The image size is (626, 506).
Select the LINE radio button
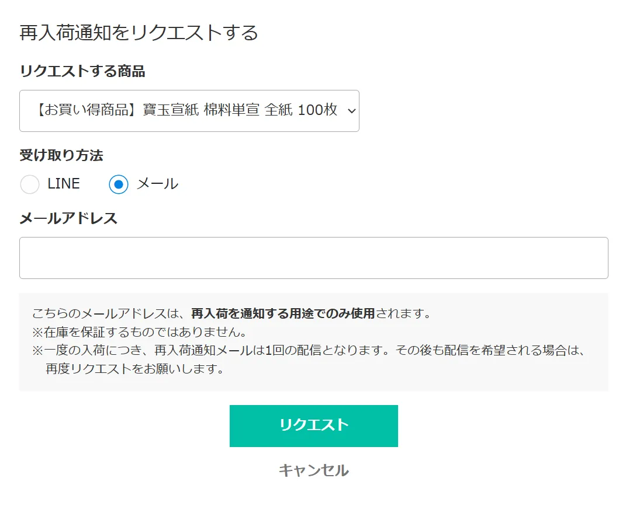point(30,184)
